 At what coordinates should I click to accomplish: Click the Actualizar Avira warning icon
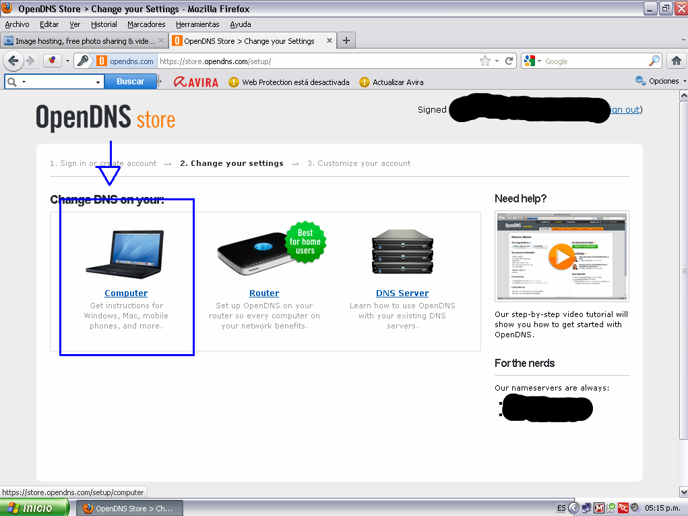click(x=364, y=82)
